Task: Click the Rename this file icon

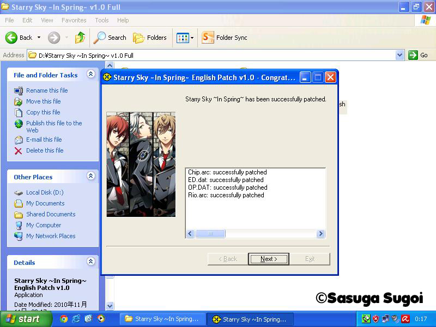Action: pos(19,90)
